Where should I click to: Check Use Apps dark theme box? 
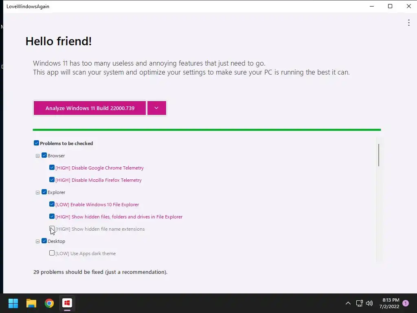click(52, 253)
